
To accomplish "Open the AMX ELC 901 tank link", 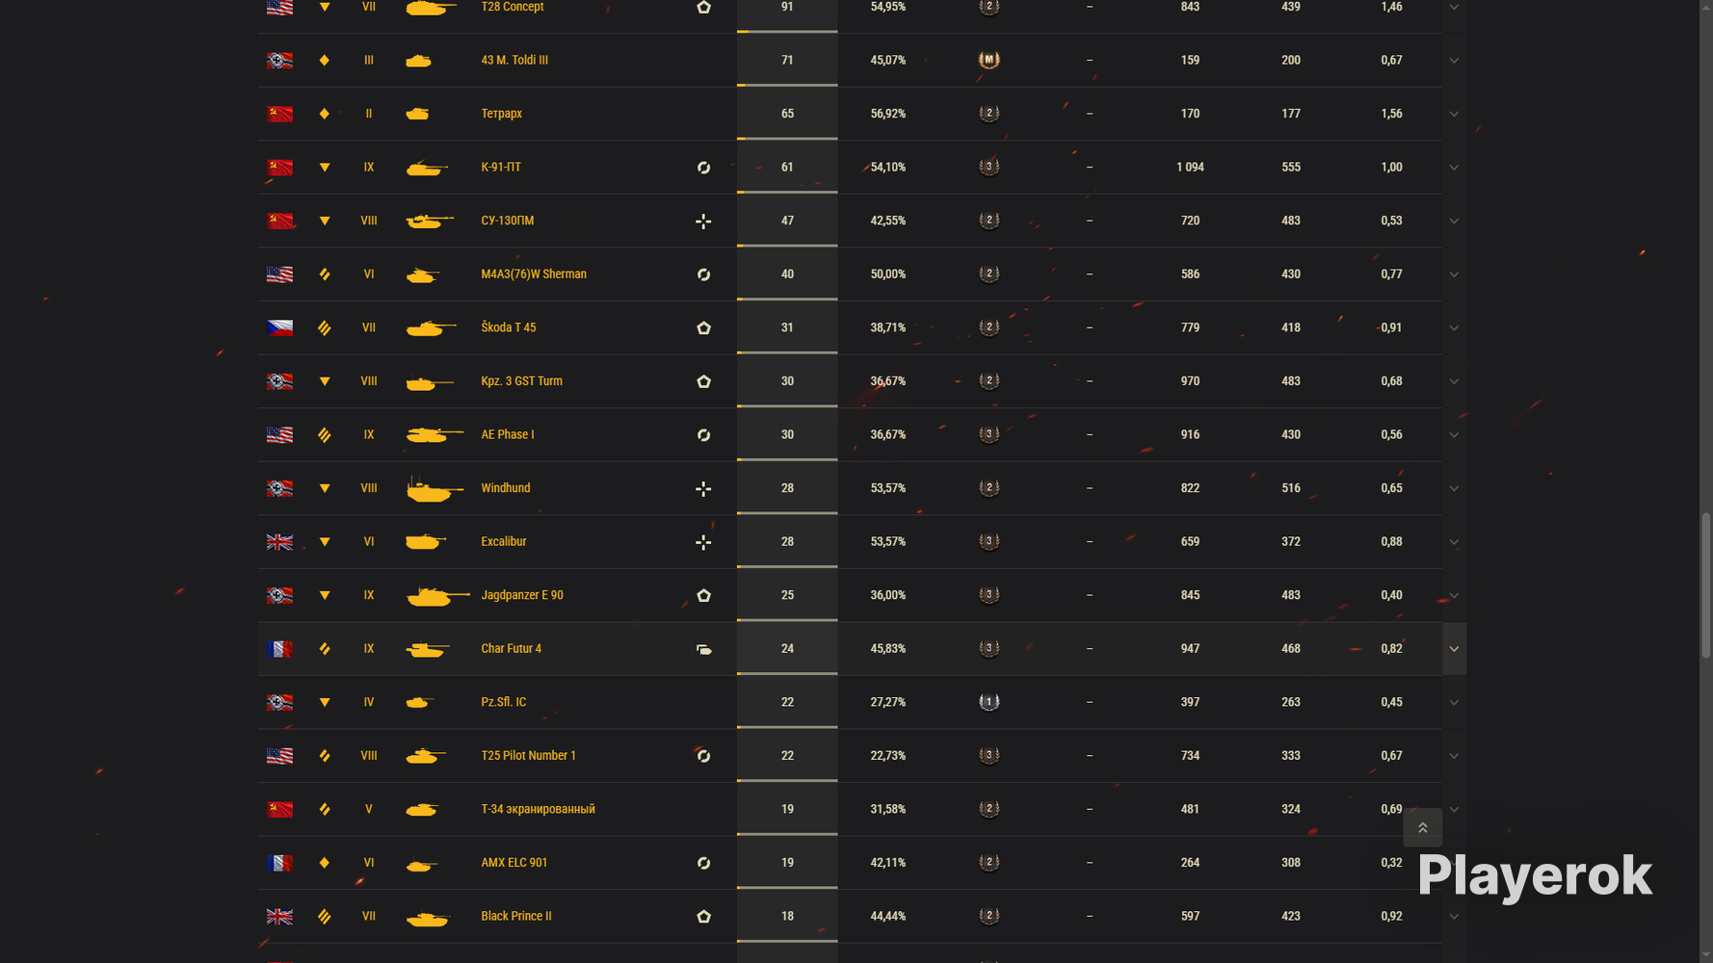I will pyautogui.click(x=514, y=863).
